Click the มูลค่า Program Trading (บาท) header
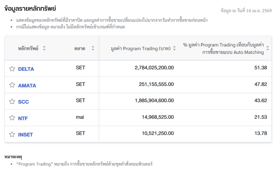278x170 pixels. 140,48
